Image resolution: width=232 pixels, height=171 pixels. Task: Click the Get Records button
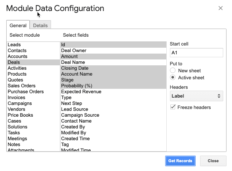180,161
